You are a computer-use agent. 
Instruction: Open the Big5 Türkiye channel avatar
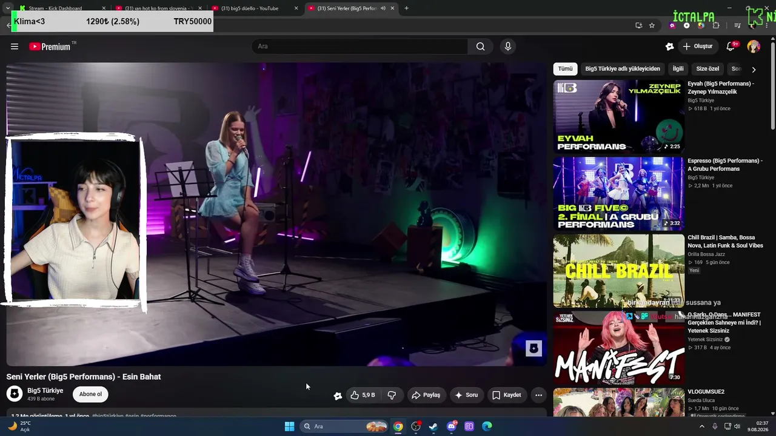tap(15, 394)
